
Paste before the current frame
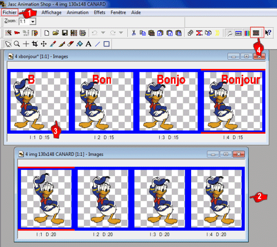(x=160, y=33)
